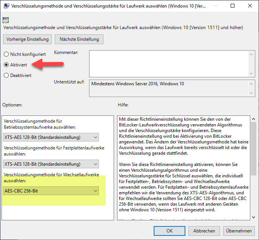Click the window icon in title bar

(x=6, y=6)
